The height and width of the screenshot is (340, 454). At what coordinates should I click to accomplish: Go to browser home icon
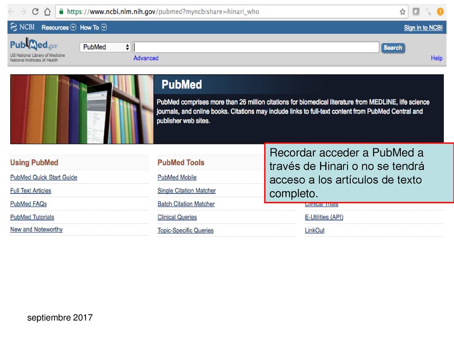[x=47, y=12]
